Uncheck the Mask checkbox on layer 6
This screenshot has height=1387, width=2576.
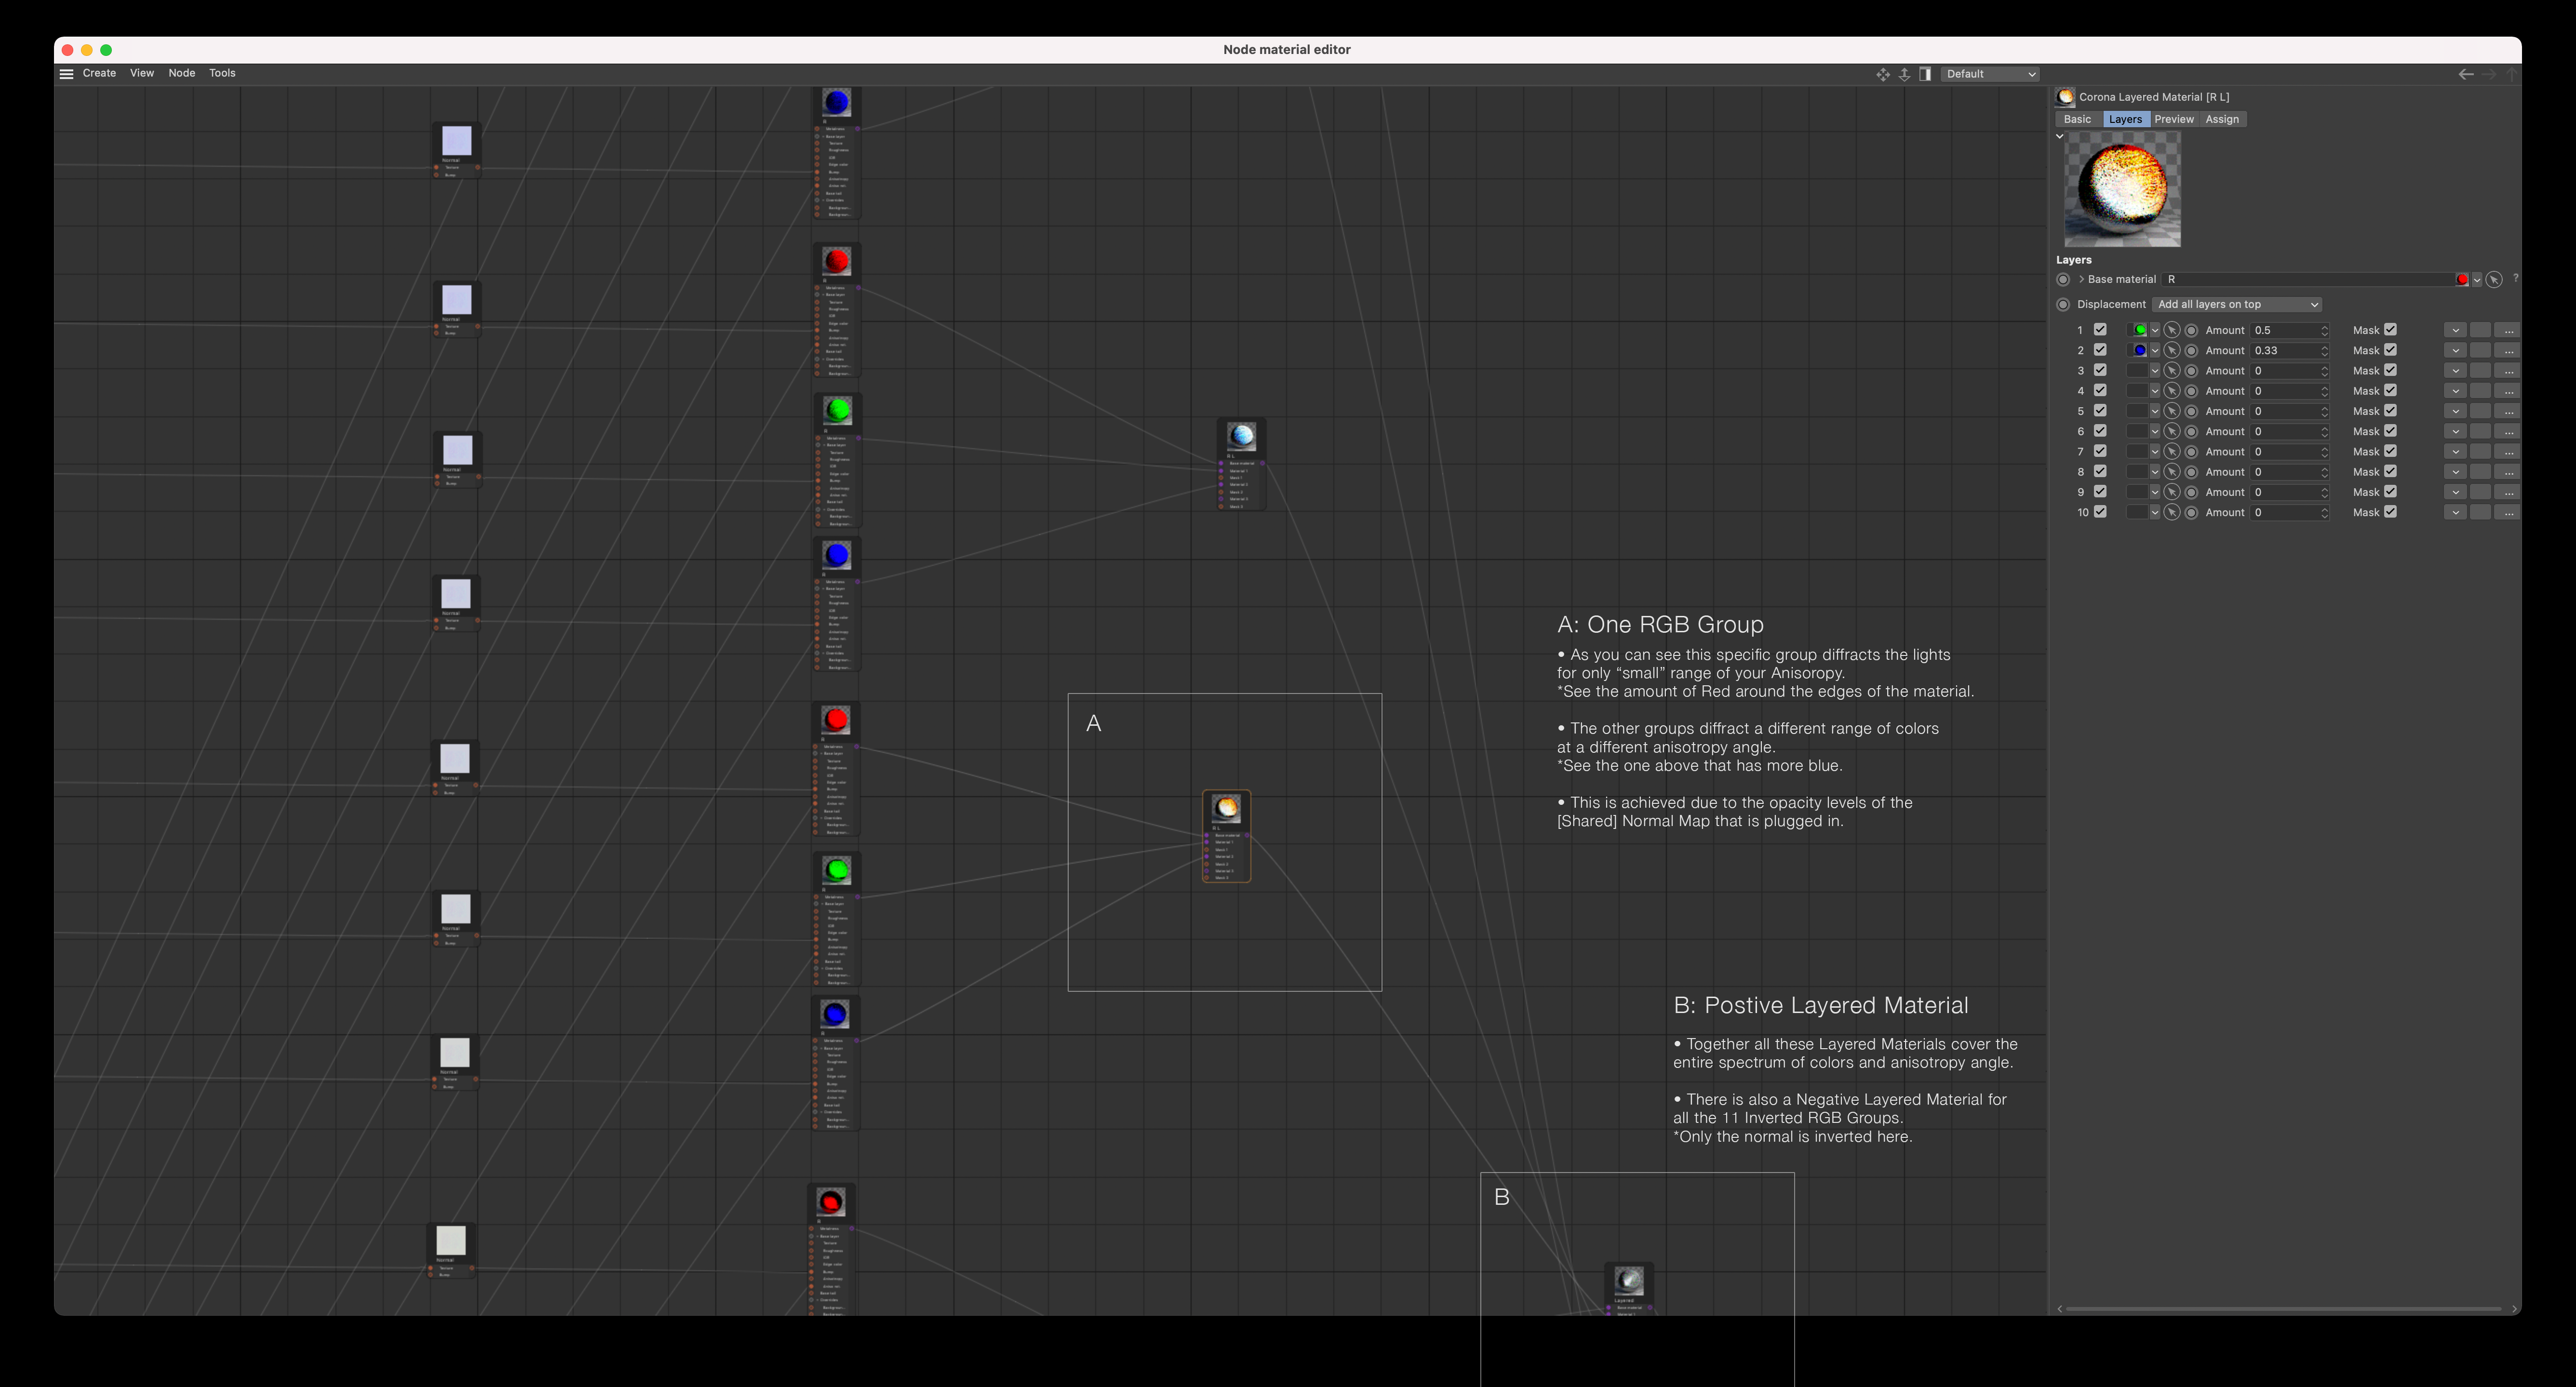click(x=2390, y=431)
